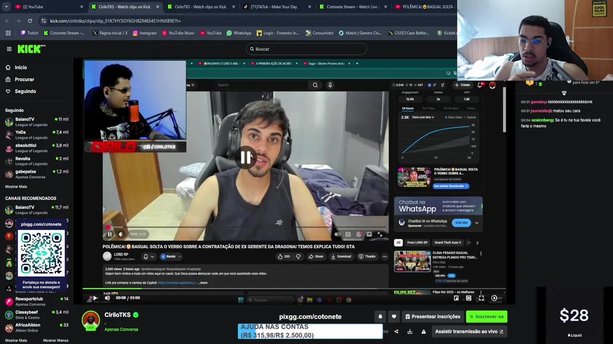This screenshot has height=344, width=613.
Task: Open the Views over time dropdown in the stats panel
Action: pyautogui.click(x=423, y=117)
